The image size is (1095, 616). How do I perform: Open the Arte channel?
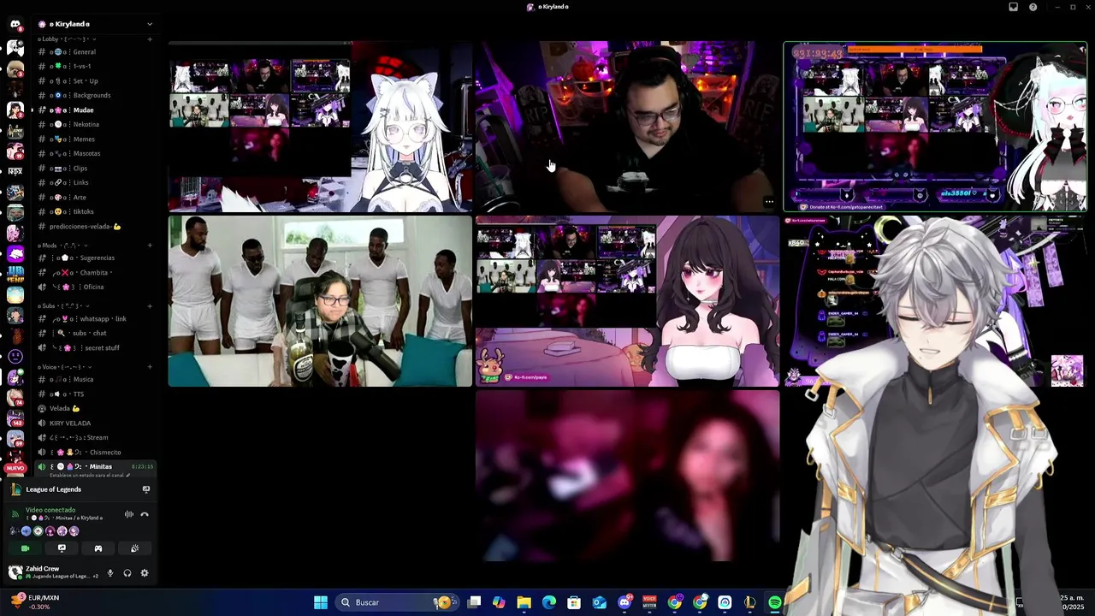coord(94,197)
